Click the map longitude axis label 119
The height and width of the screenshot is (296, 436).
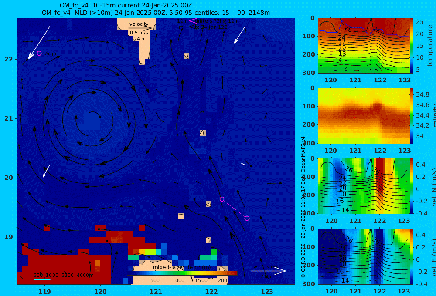44,292
